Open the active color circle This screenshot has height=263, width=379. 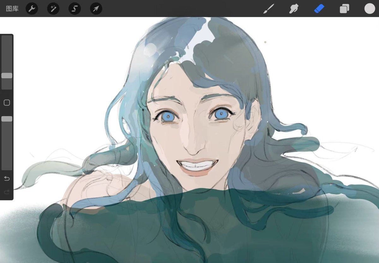[x=370, y=9]
